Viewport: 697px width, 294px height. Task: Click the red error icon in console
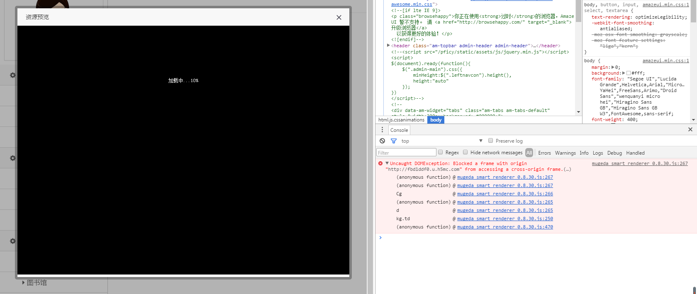pos(380,163)
